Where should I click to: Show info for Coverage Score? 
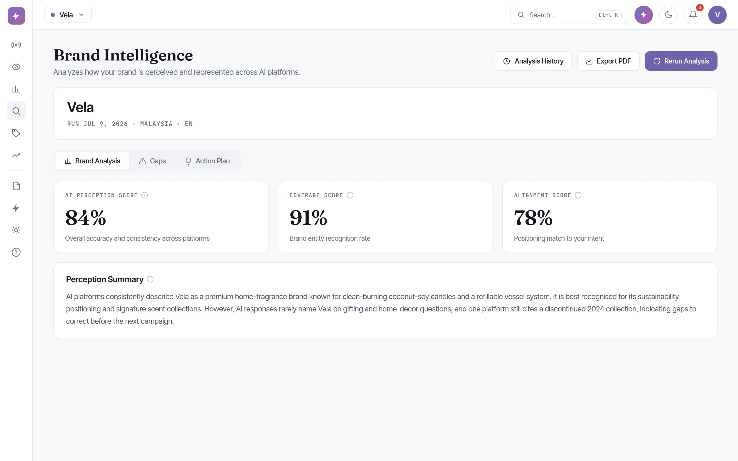click(x=350, y=195)
